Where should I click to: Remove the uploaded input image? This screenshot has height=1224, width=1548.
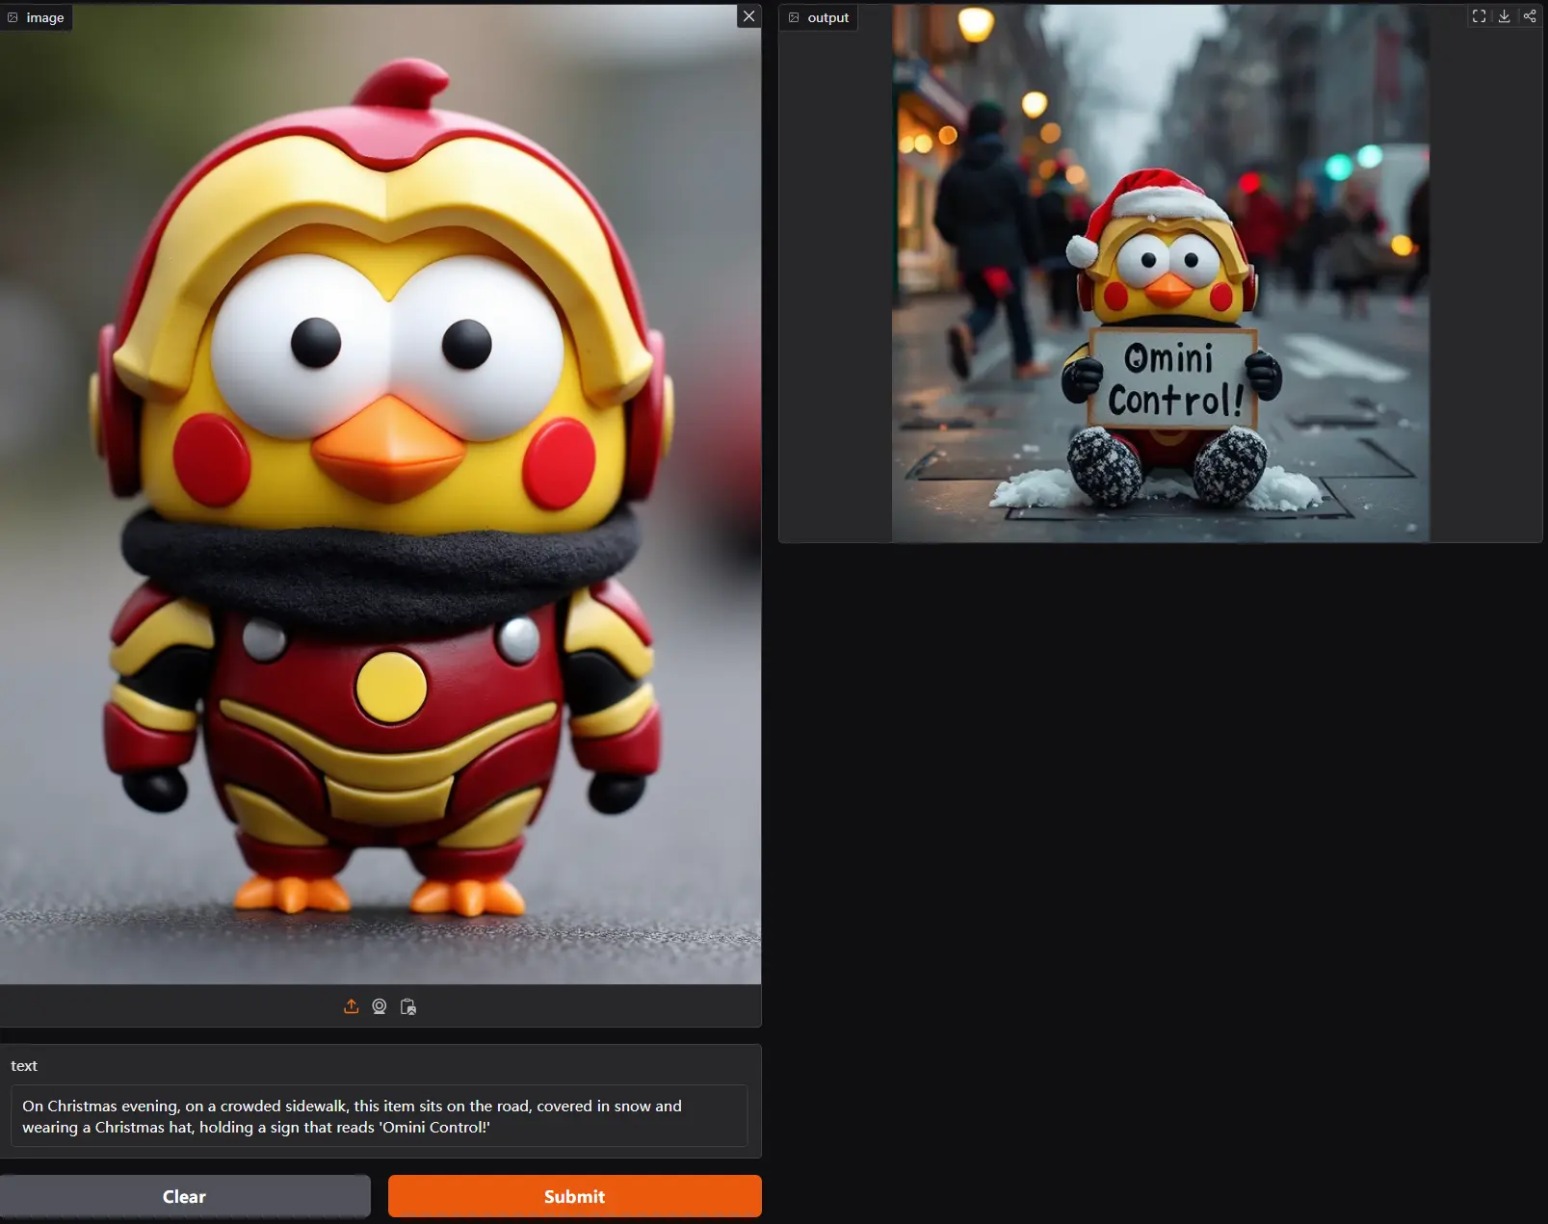(x=748, y=16)
